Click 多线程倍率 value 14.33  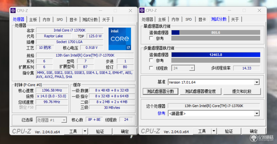coord(247,68)
